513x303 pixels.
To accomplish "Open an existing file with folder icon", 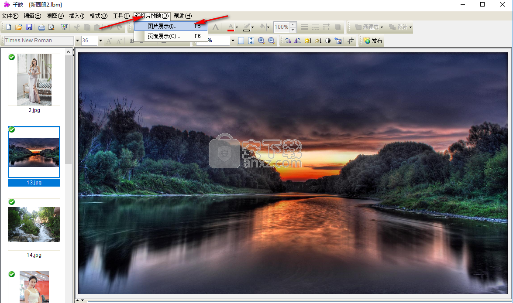I will pos(19,27).
